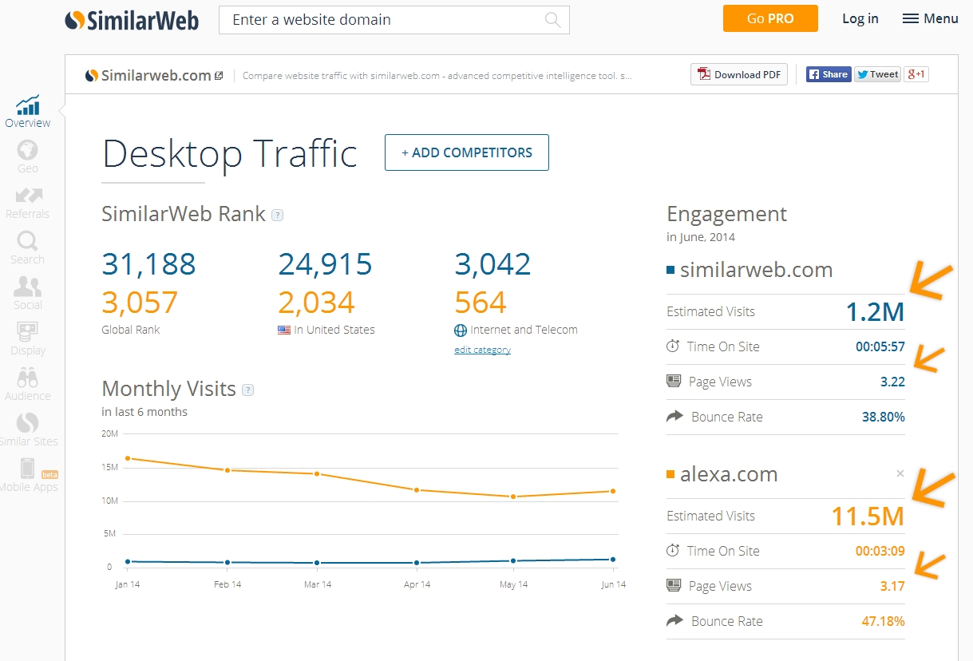Click the Log in link
The height and width of the screenshot is (661, 973).
tap(860, 18)
